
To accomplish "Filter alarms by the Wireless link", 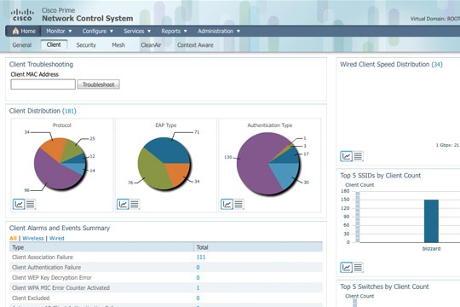I will [x=33, y=238].
